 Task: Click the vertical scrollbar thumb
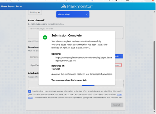coord(154,76)
